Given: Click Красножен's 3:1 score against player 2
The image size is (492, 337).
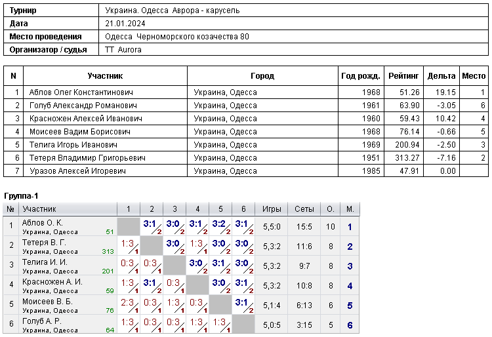Looking at the screenshot, I should 150,283.
